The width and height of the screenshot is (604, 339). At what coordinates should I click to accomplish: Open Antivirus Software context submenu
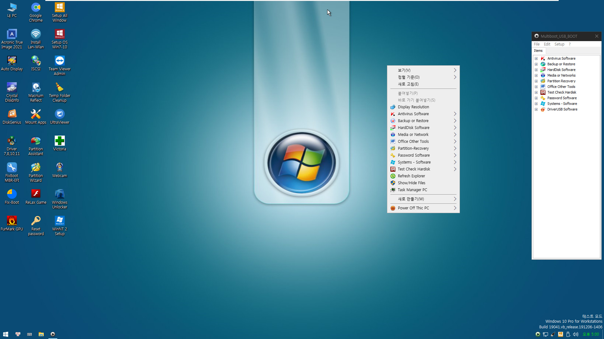point(423,114)
